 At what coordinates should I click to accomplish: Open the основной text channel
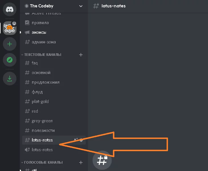coord(41,73)
